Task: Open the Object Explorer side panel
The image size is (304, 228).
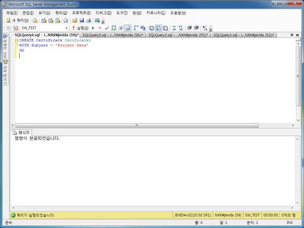Action: point(5,73)
